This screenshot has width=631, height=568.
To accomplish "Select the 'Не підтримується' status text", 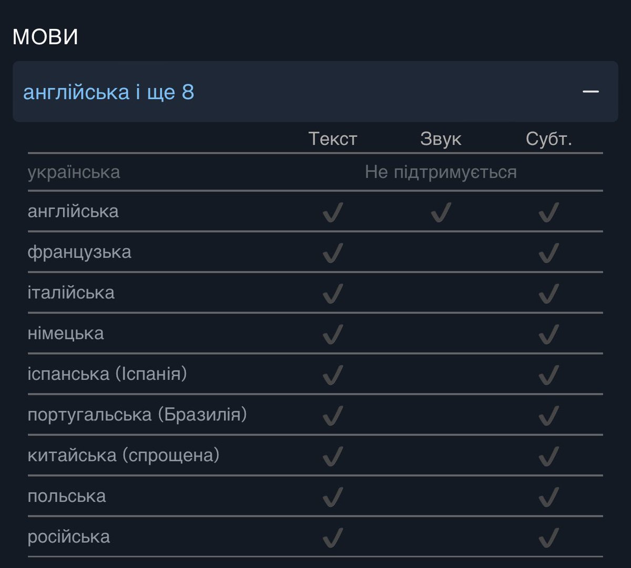I will (441, 172).
